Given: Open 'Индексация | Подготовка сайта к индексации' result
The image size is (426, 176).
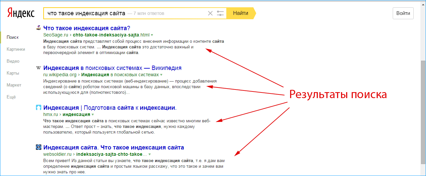Looking at the screenshot, I should click(110, 108).
